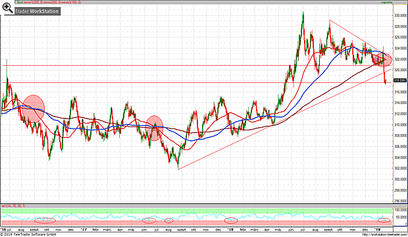The width and height of the screenshot is (408, 237).
Task: Click the RSI 100.0000 axis label
Action: (401, 209)
